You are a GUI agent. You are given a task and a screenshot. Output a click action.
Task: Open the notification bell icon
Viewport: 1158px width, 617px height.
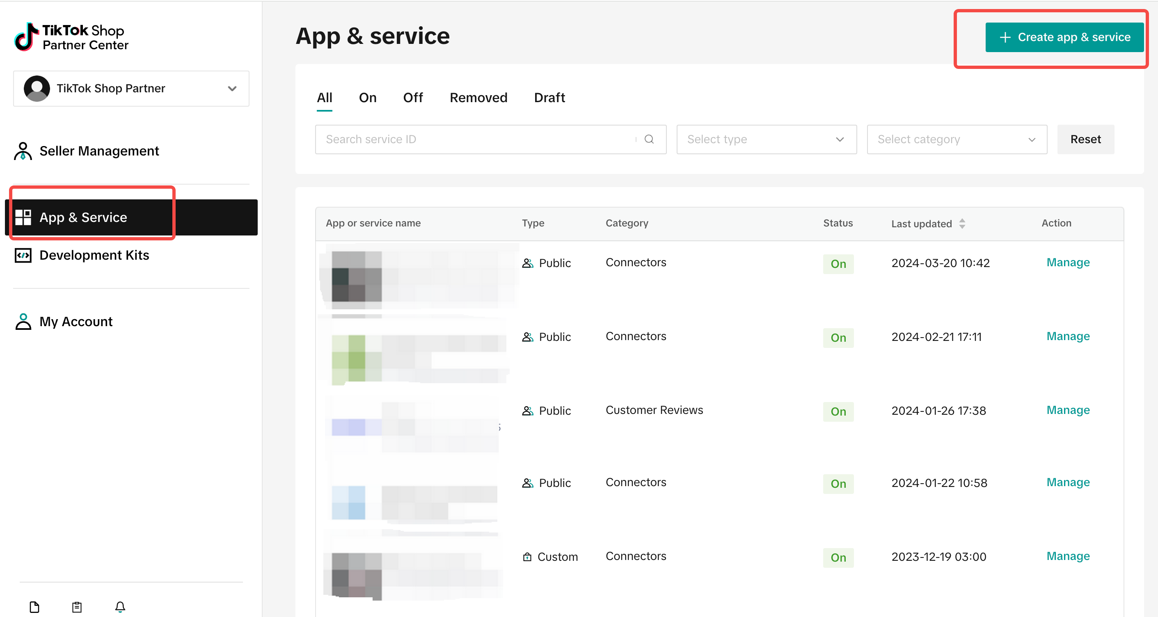(120, 607)
